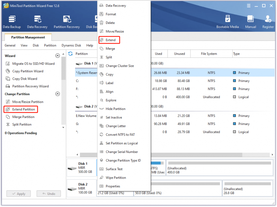
Task: Choose Extend Partition in sidebar
Action: (x=21, y=109)
